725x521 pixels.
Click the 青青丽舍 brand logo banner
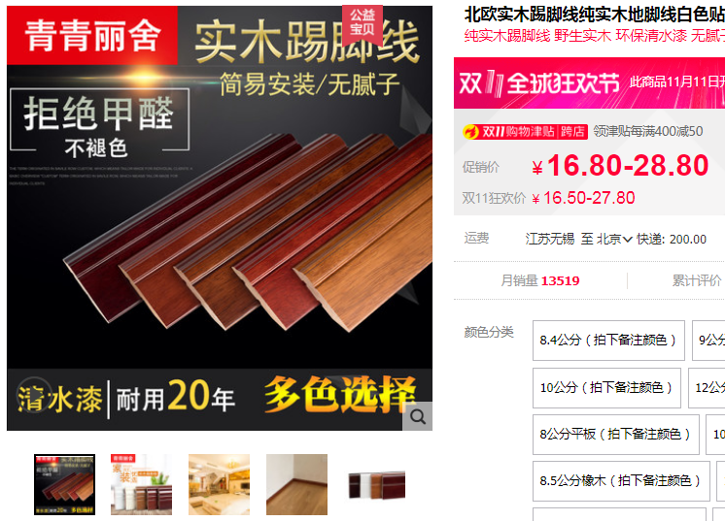click(x=92, y=36)
